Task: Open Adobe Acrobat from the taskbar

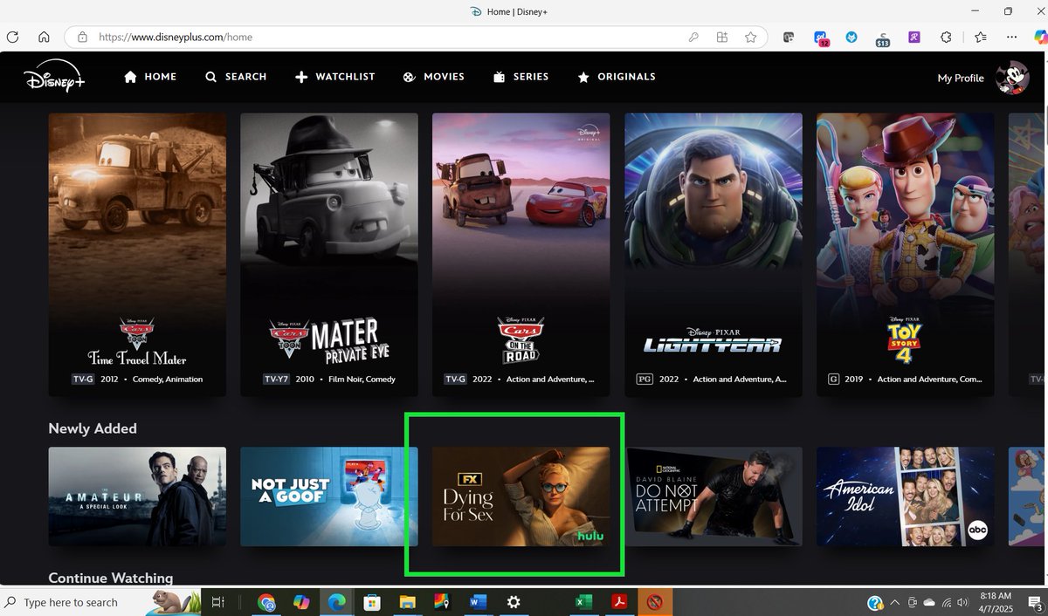Action: point(617,602)
